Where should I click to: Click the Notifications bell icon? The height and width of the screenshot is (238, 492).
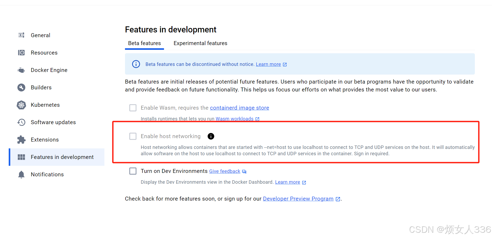21,174
